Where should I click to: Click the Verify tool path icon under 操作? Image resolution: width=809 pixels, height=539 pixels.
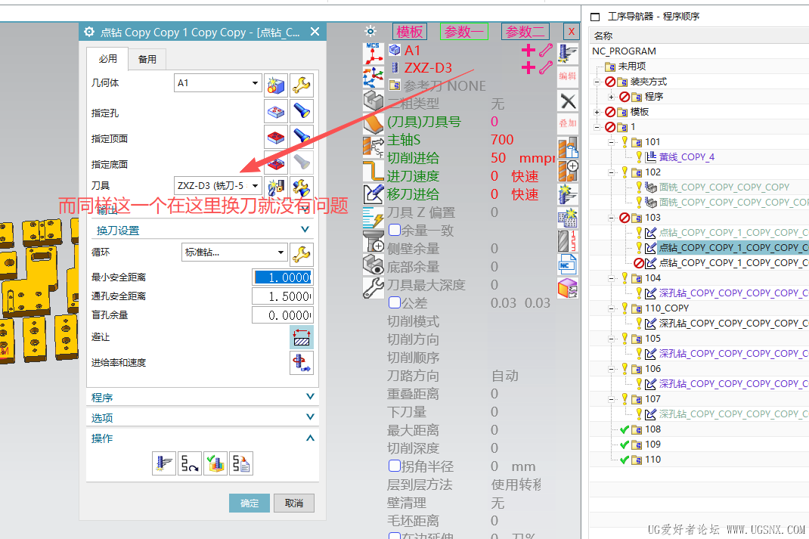[215, 463]
